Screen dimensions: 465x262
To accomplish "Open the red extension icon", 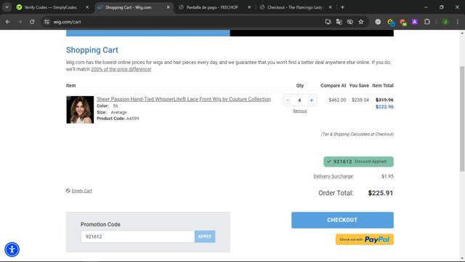I will (x=403, y=22).
